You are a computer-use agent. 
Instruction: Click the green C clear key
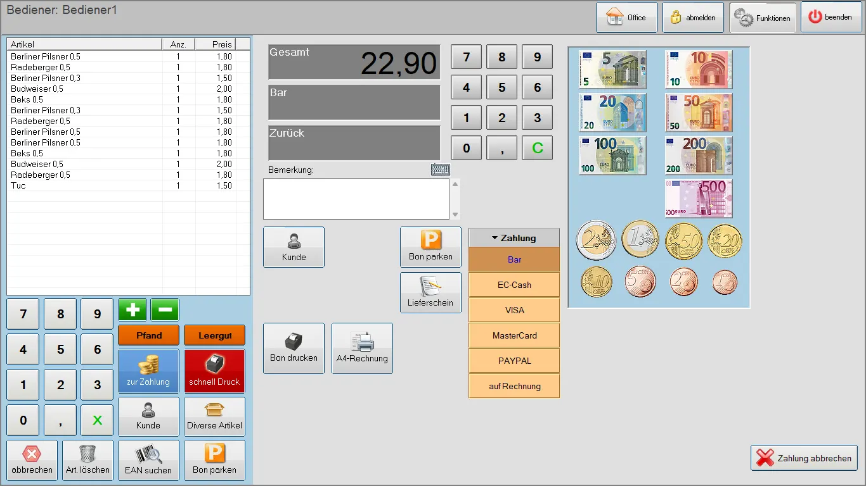[x=538, y=148]
